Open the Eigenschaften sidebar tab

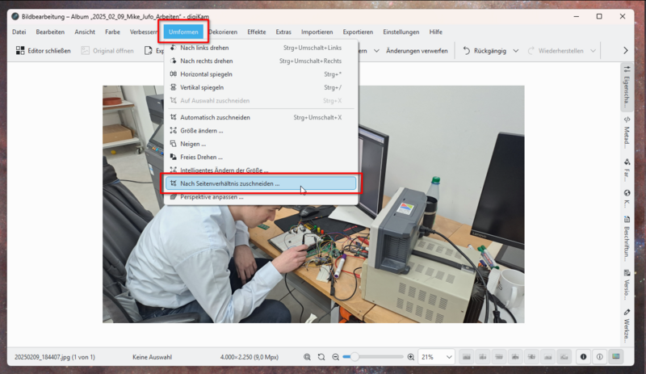tap(627, 87)
